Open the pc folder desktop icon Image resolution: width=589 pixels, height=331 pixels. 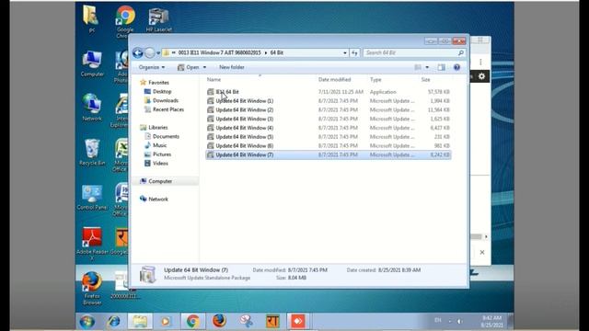[x=91, y=18]
